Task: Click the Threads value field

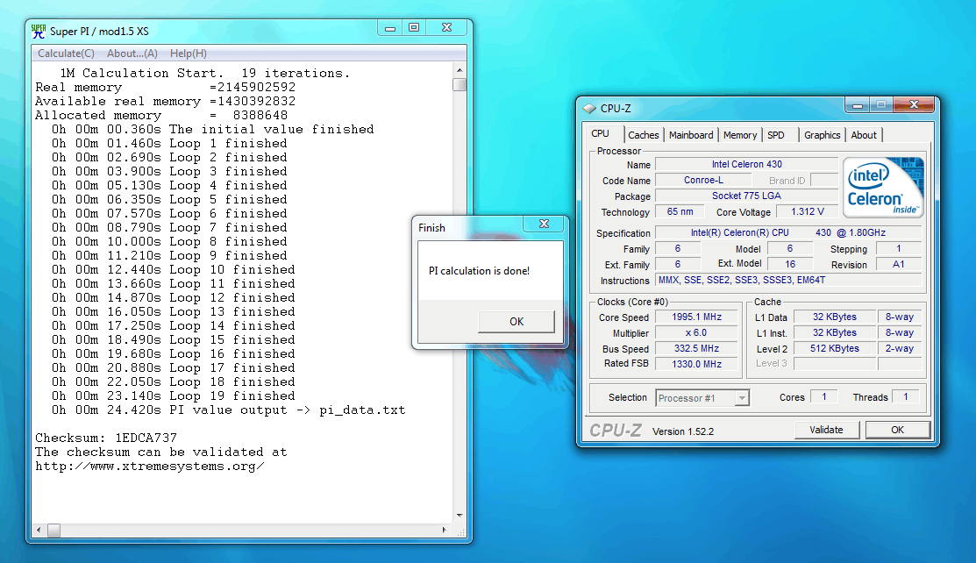Action: pyautogui.click(x=906, y=396)
